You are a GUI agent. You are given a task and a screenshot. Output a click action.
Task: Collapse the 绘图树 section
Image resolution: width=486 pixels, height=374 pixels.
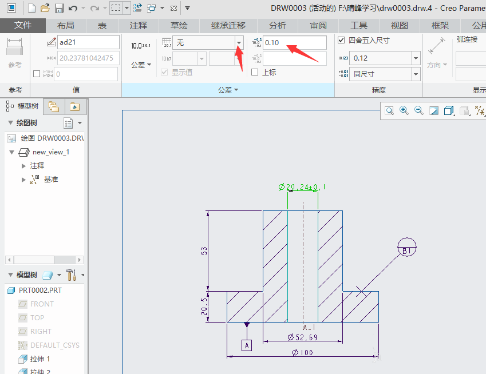click(x=10, y=122)
